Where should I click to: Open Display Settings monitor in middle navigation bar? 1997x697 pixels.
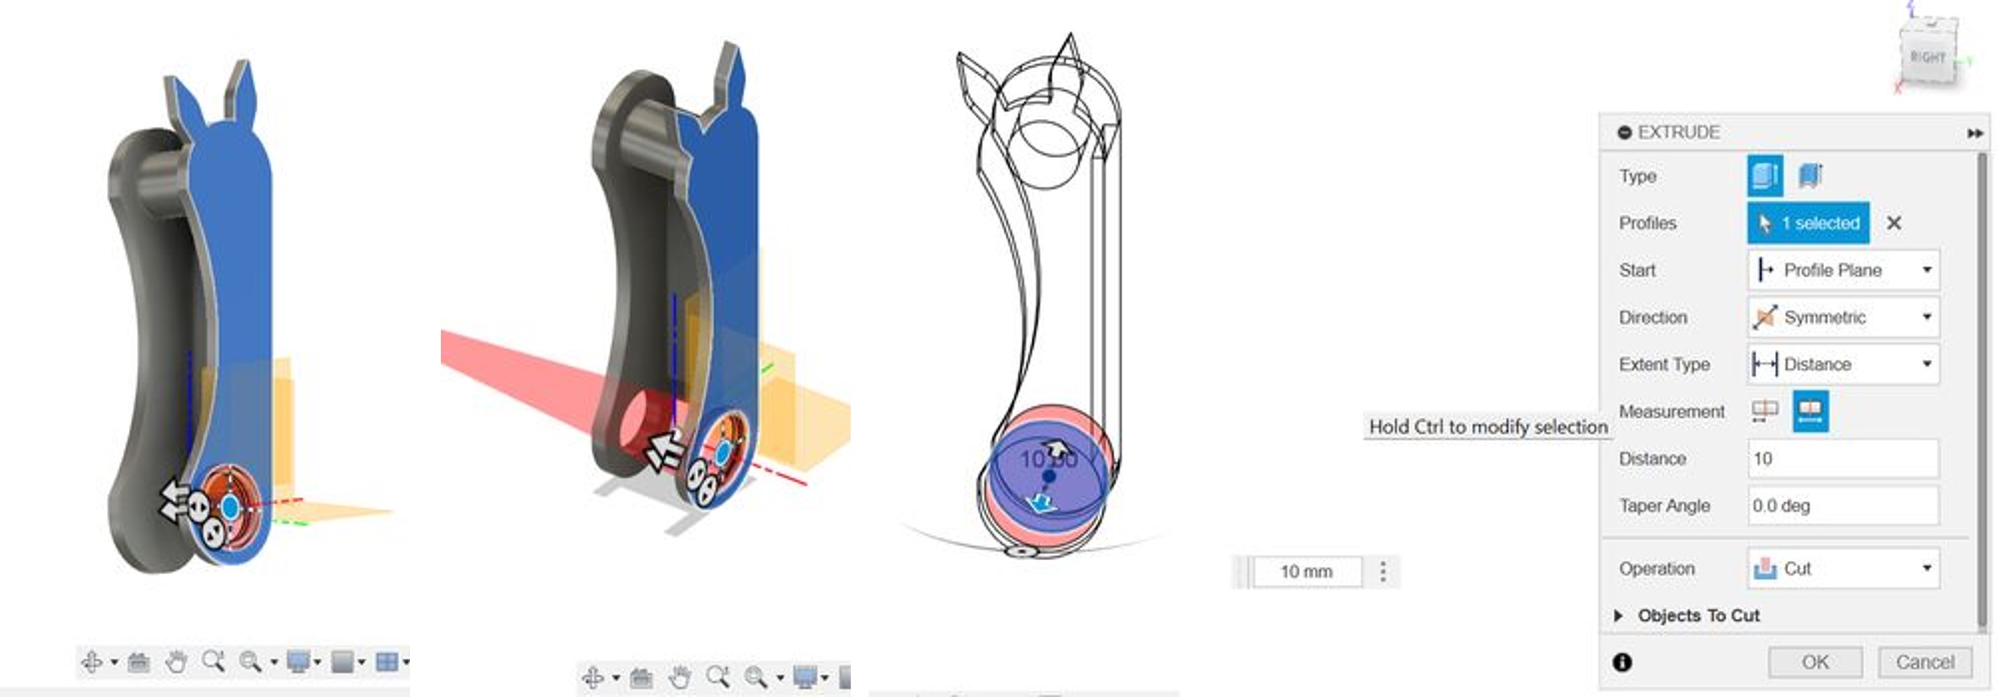click(x=805, y=678)
